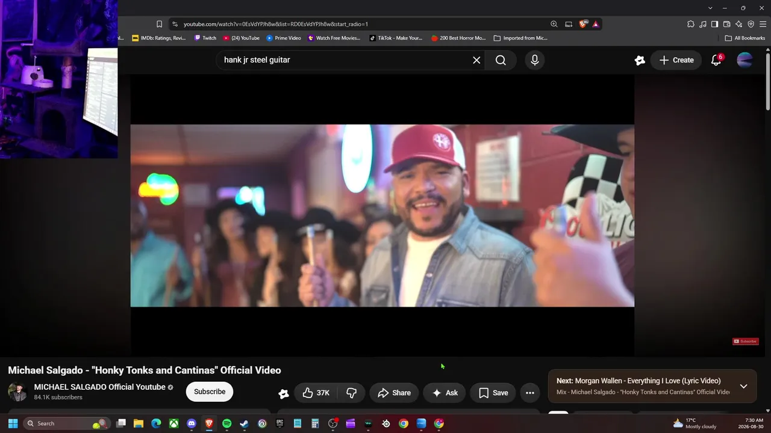This screenshot has width=771, height=433.
Task: Click the sparkle icon beside the like button
Action: [x=283, y=393]
